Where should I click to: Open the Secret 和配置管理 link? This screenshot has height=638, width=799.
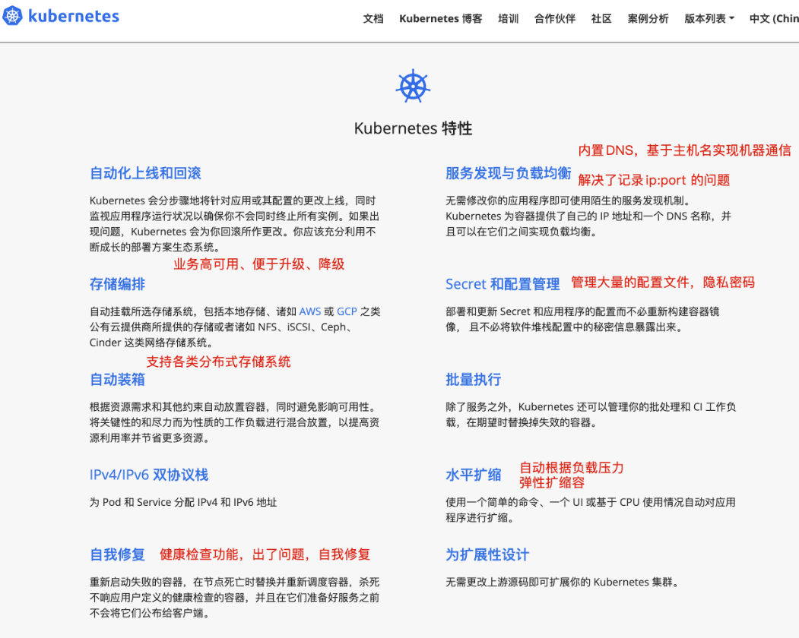click(503, 284)
